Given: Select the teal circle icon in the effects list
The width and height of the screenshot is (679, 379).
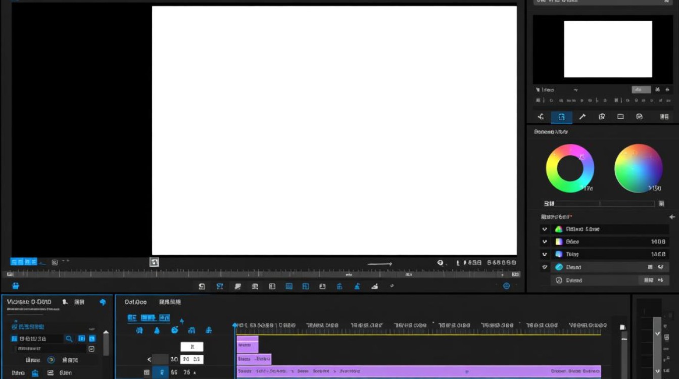Looking at the screenshot, I should (559, 267).
